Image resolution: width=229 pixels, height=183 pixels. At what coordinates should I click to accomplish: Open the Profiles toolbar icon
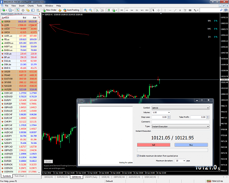tap(10, 10)
